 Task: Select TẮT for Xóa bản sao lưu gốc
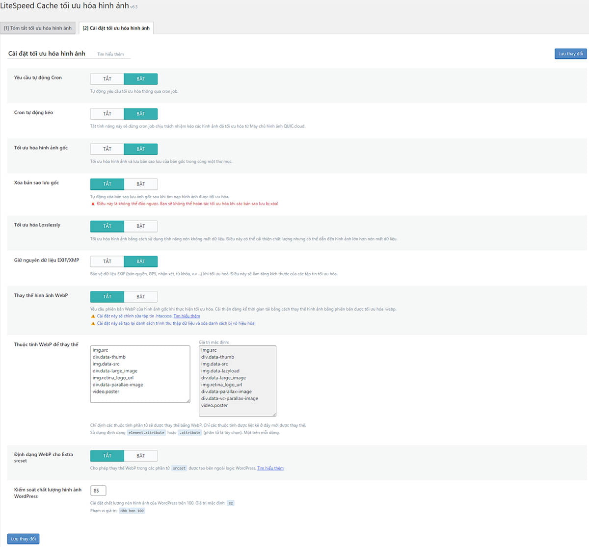click(107, 184)
